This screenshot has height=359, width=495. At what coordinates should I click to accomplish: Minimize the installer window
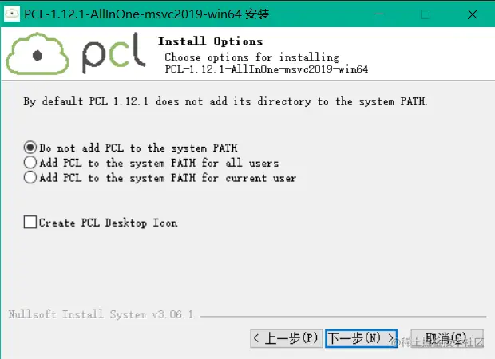379,14
